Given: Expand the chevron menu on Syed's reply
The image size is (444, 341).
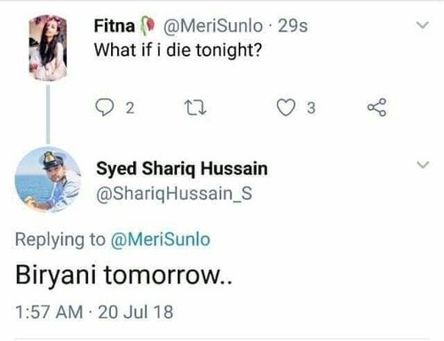Looking at the screenshot, I should click(423, 164).
